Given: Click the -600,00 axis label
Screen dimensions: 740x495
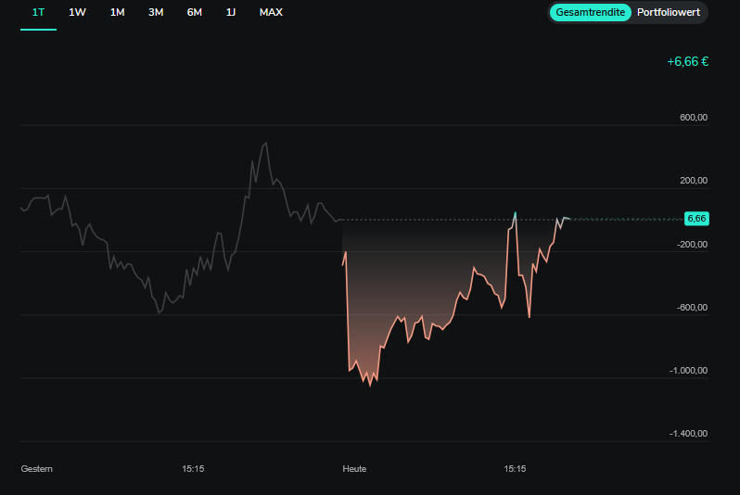Looking at the screenshot, I should (x=692, y=308).
